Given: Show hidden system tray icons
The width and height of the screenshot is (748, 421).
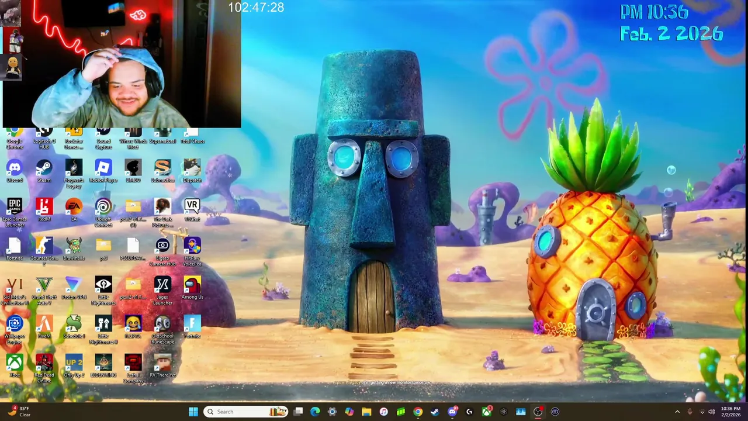Looking at the screenshot, I should 677,412.
